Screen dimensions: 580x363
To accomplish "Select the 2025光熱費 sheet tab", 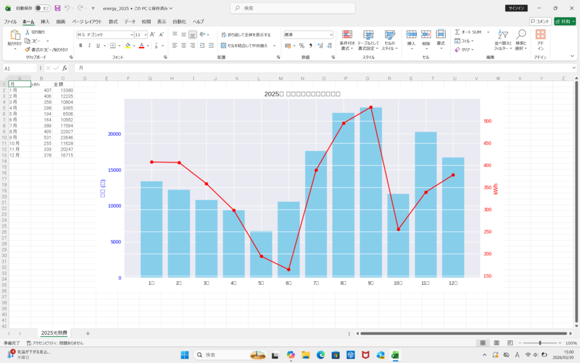I will (x=54, y=333).
